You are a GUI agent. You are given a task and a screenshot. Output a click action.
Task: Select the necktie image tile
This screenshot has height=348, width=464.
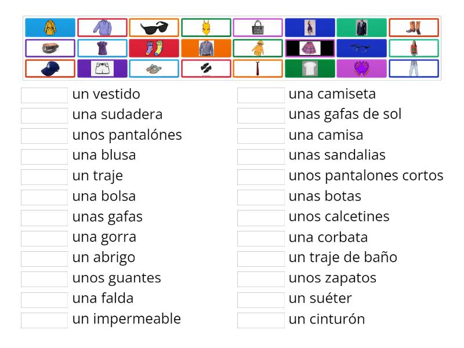coord(258,67)
